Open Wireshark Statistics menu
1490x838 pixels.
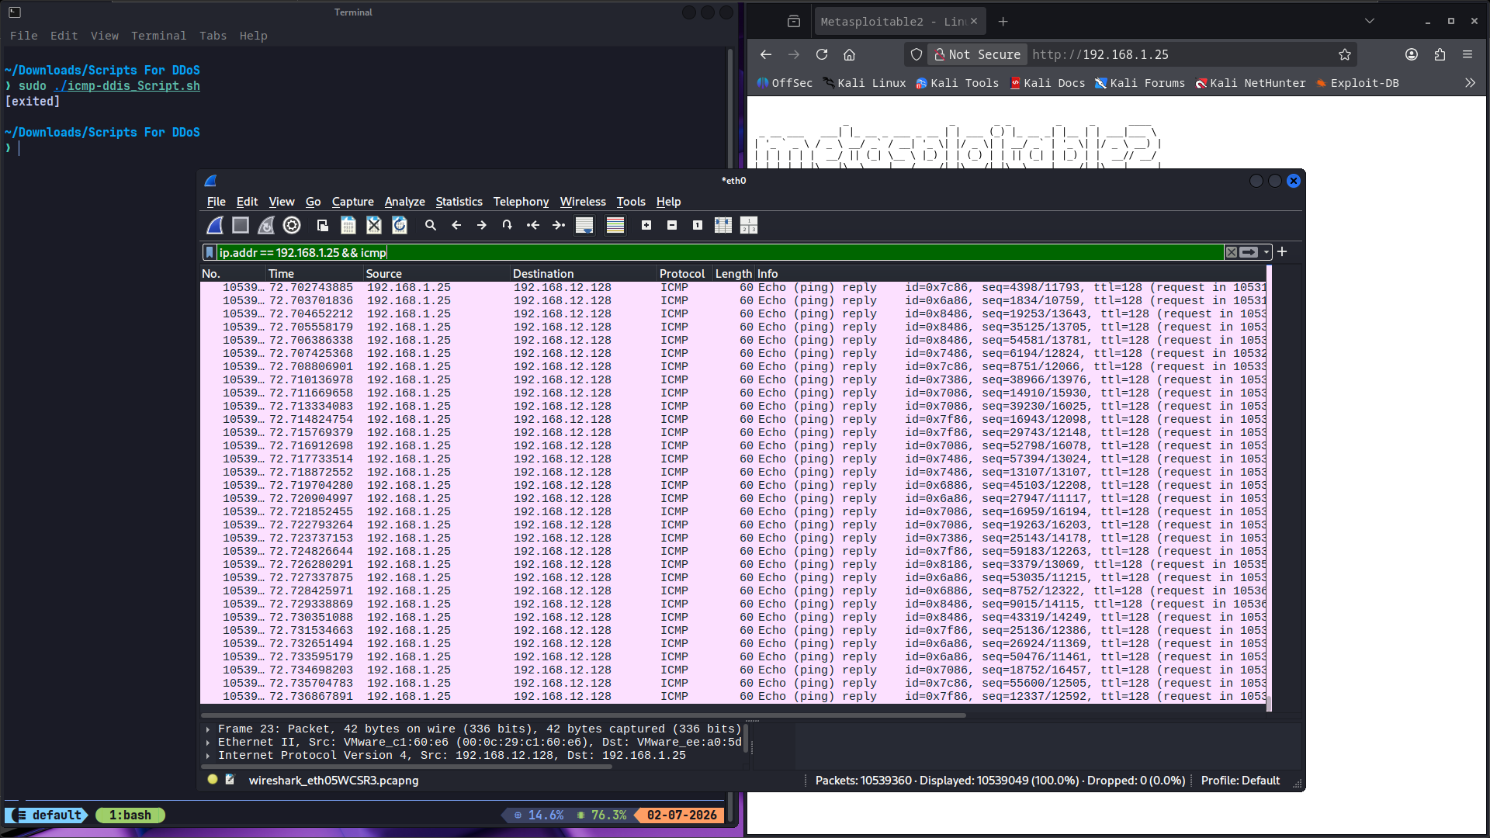[459, 202]
